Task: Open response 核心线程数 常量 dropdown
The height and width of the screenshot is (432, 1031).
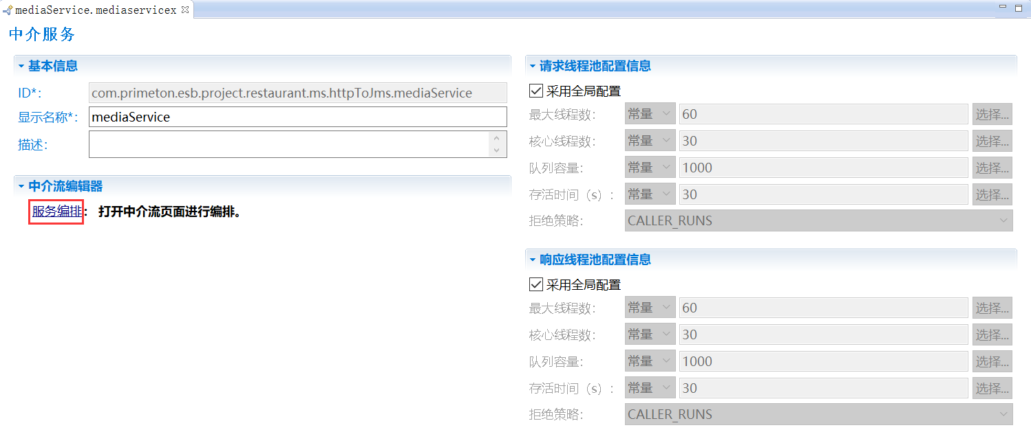Action: click(x=650, y=334)
